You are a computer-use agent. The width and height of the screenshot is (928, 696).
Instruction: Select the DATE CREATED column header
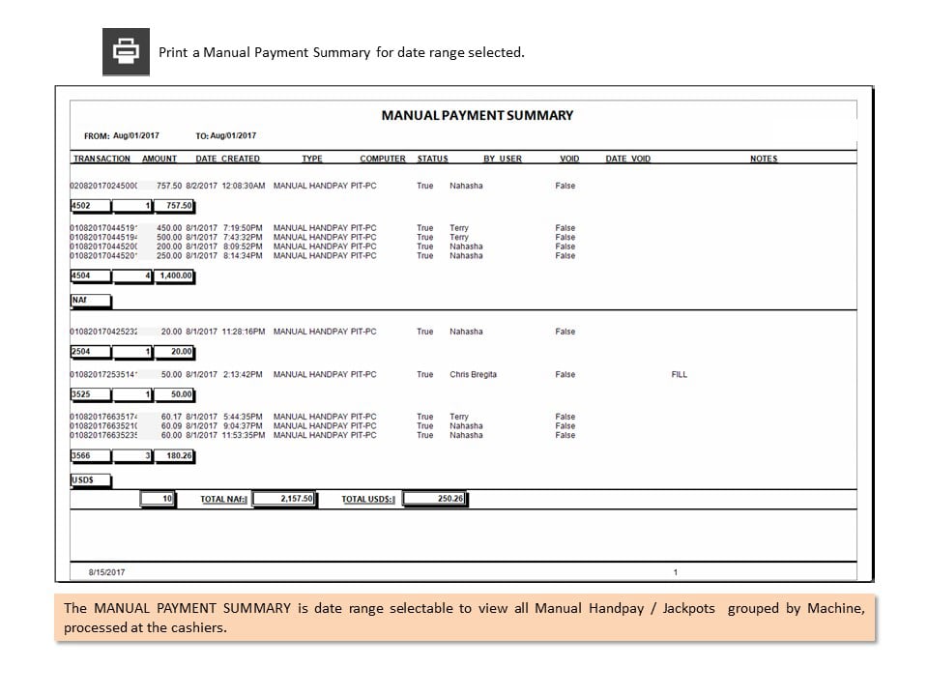[x=228, y=159]
